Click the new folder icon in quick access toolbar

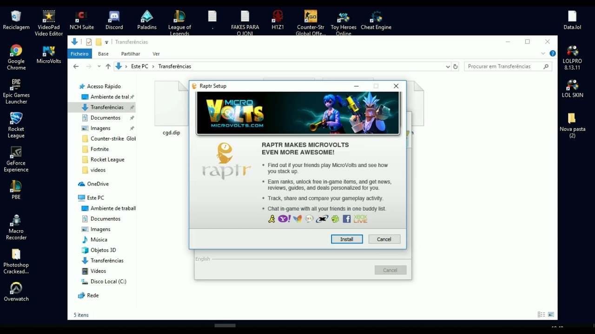point(99,42)
